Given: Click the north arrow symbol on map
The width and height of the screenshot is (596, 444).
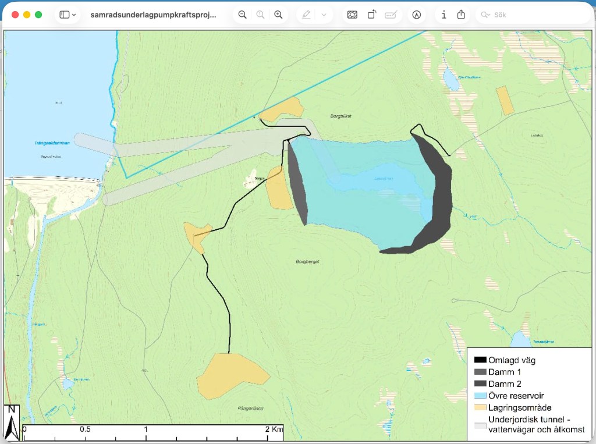Looking at the screenshot, I should [x=12, y=423].
